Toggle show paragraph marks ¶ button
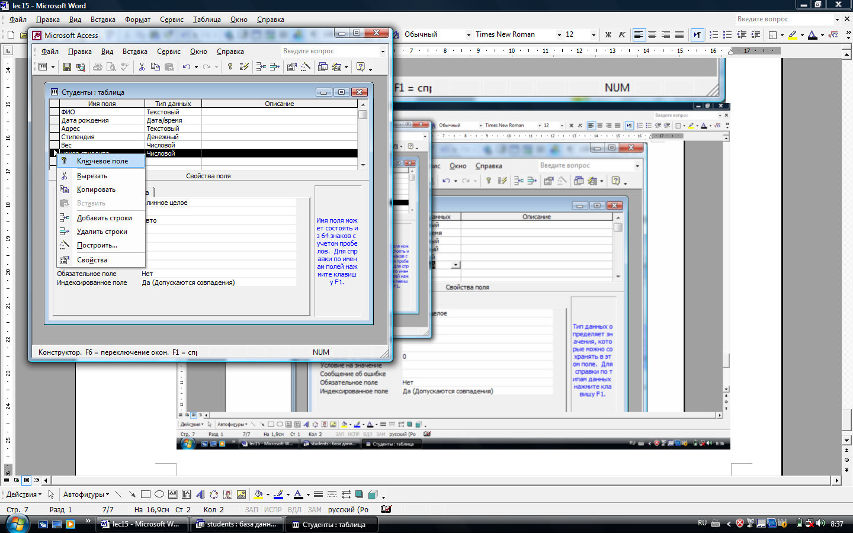 click(698, 35)
